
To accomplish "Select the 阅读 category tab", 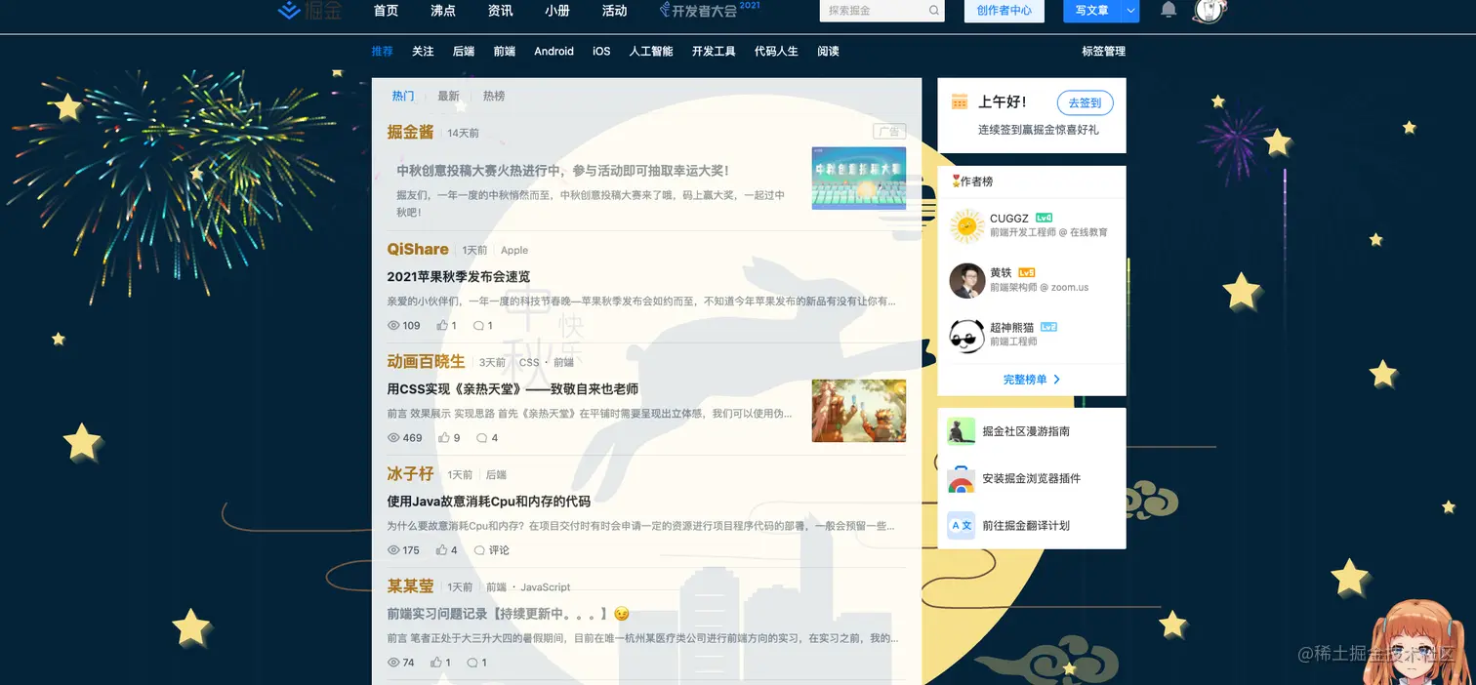I will pyautogui.click(x=828, y=51).
